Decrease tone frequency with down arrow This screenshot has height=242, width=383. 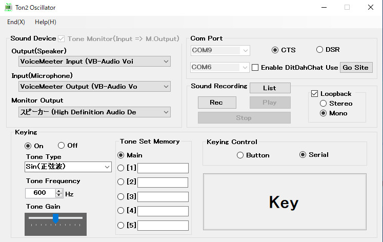(x=59, y=195)
